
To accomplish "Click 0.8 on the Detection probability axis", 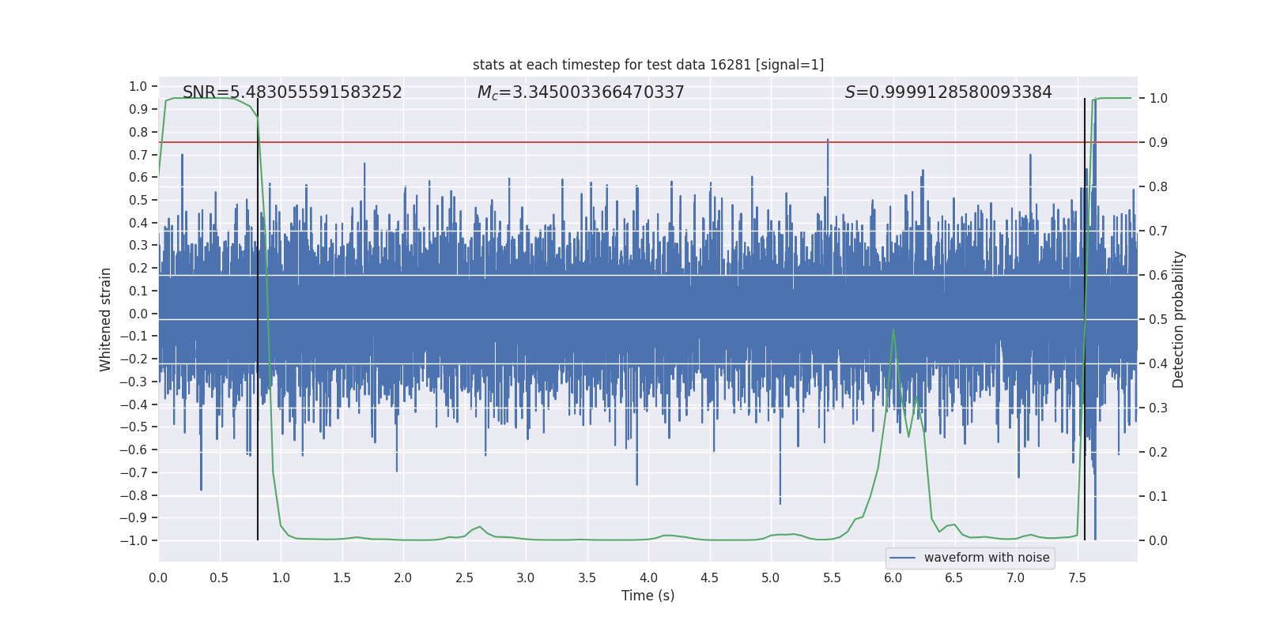I will [1158, 187].
